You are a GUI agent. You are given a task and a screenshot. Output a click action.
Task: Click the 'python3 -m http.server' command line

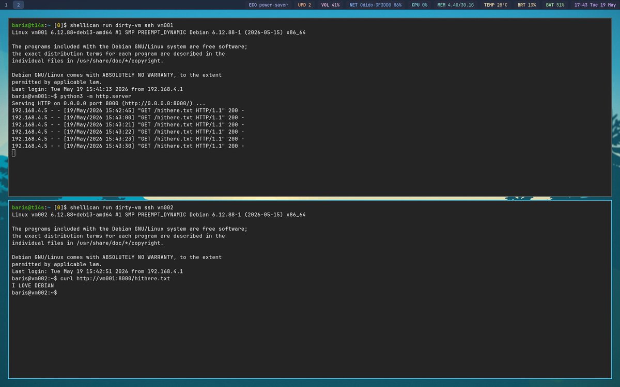tap(72, 96)
